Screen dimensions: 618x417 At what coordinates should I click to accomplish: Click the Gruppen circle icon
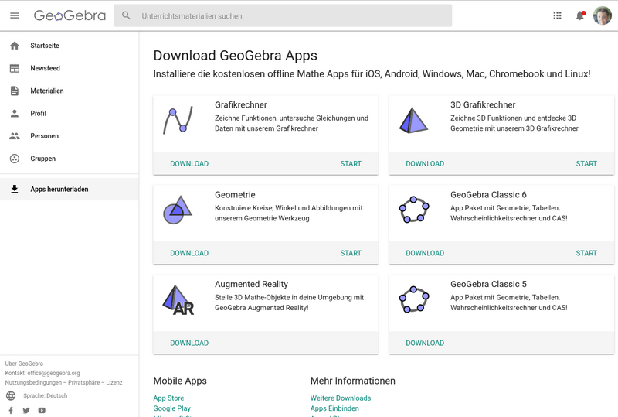click(15, 159)
